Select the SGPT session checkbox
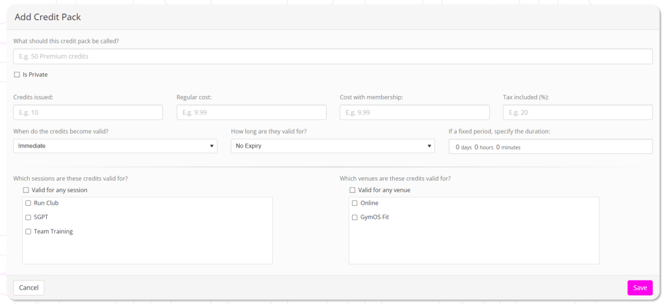Image resolution: width=665 pixels, height=304 pixels. [x=28, y=218]
